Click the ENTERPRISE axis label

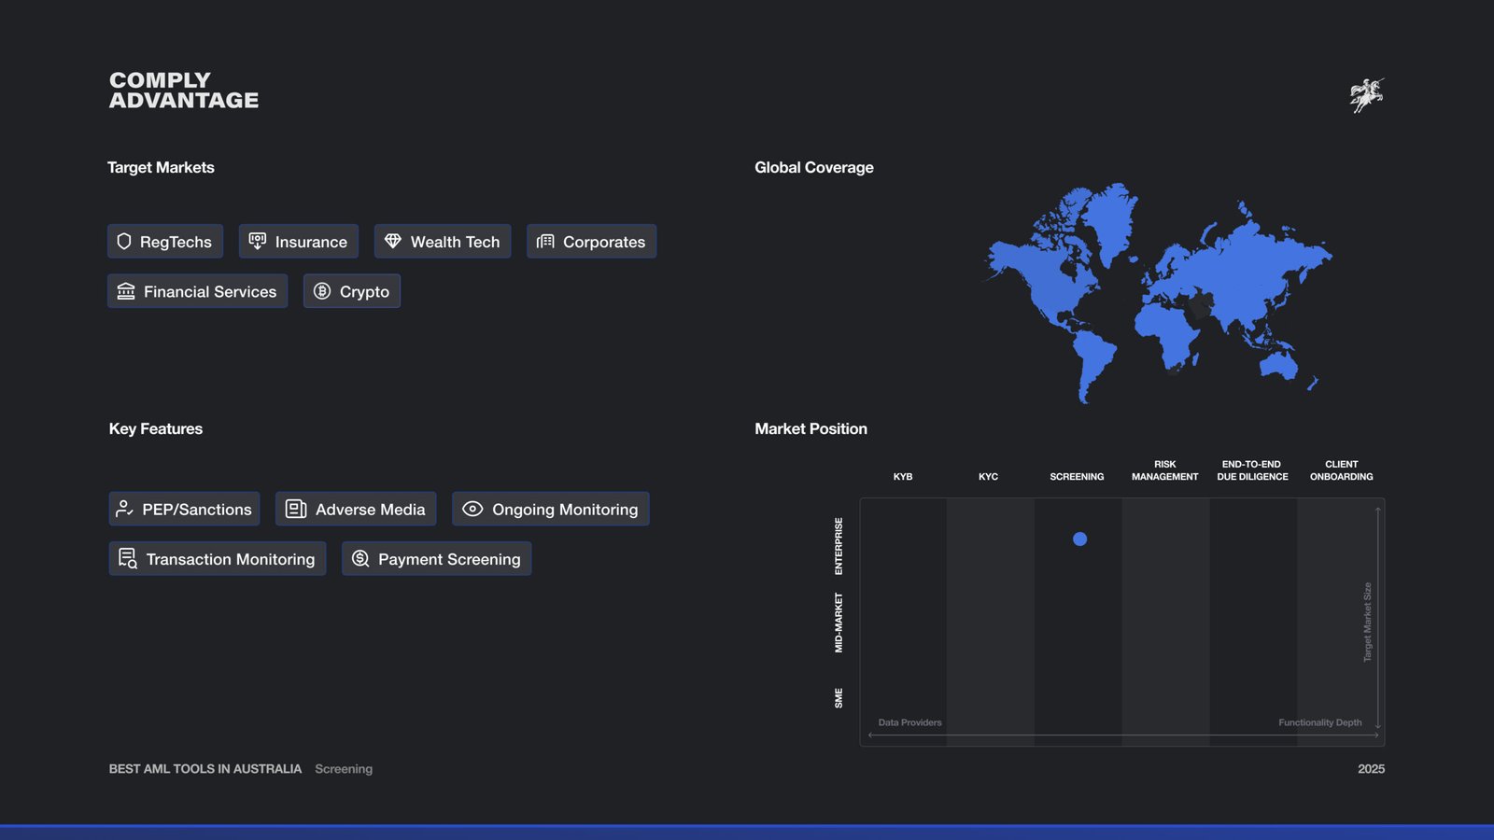tap(839, 546)
